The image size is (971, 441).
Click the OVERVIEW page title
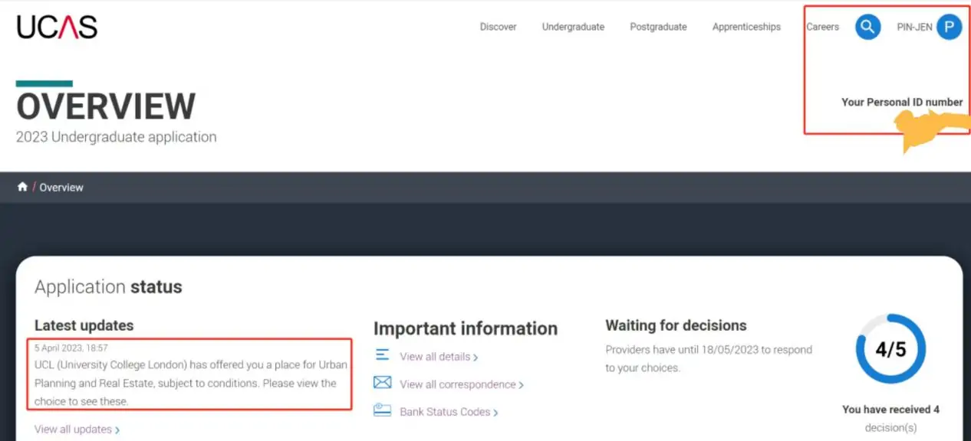point(106,106)
